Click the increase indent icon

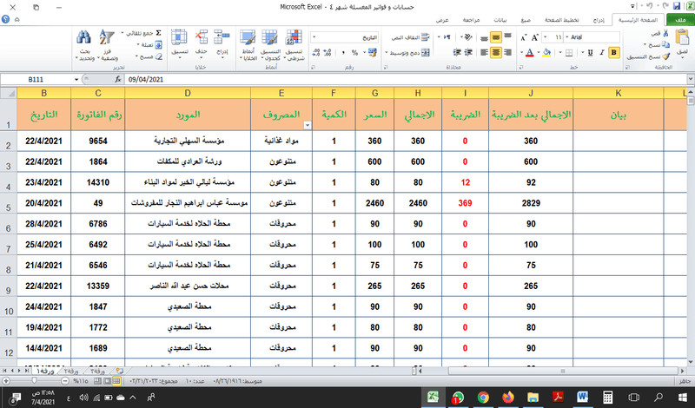tap(457, 52)
